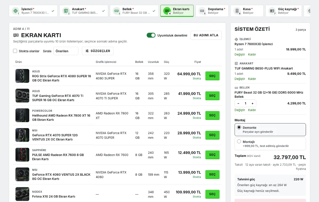This screenshot has height=202, width=319.
Task: Click the total price 32.797,00 TL
Action: 290,157
